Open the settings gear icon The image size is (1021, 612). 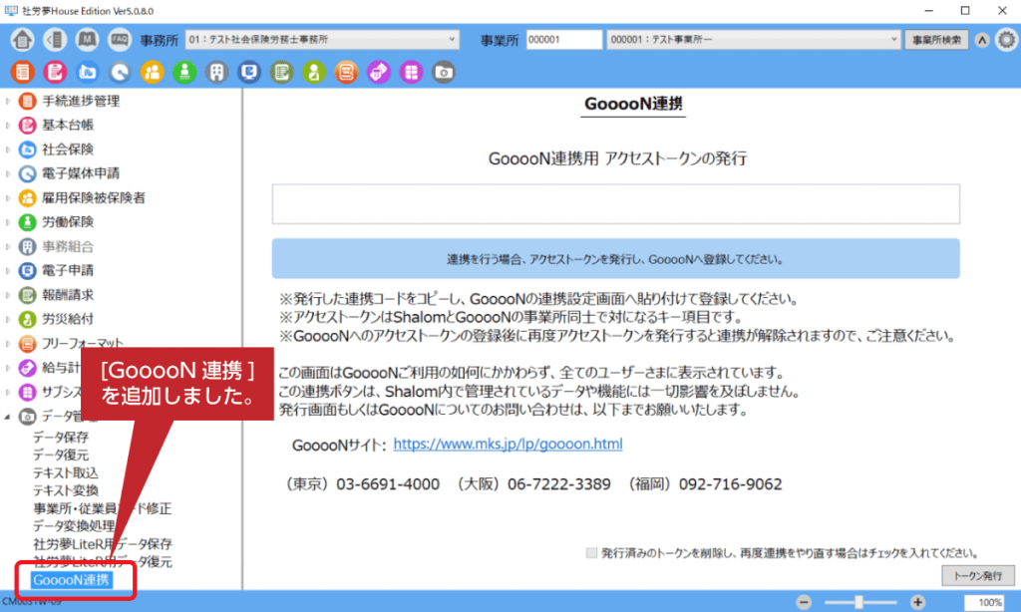pyautogui.click(x=1006, y=40)
